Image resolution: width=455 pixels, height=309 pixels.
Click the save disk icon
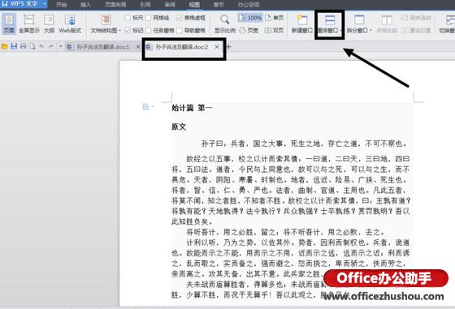pos(14,46)
